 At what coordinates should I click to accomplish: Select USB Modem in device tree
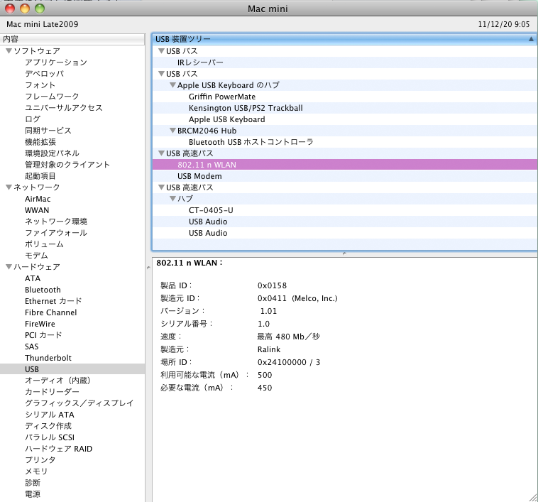point(199,176)
